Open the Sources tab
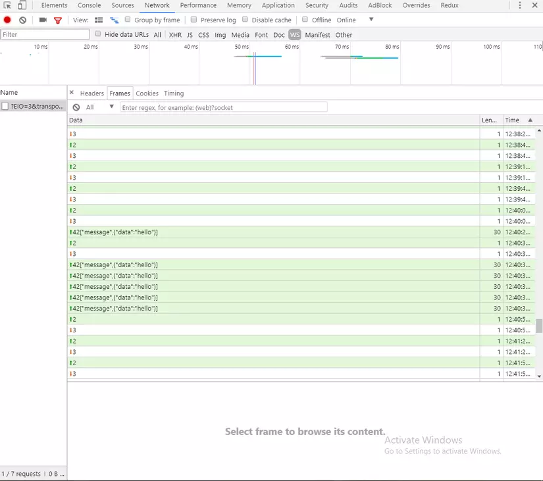 pyautogui.click(x=122, y=5)
